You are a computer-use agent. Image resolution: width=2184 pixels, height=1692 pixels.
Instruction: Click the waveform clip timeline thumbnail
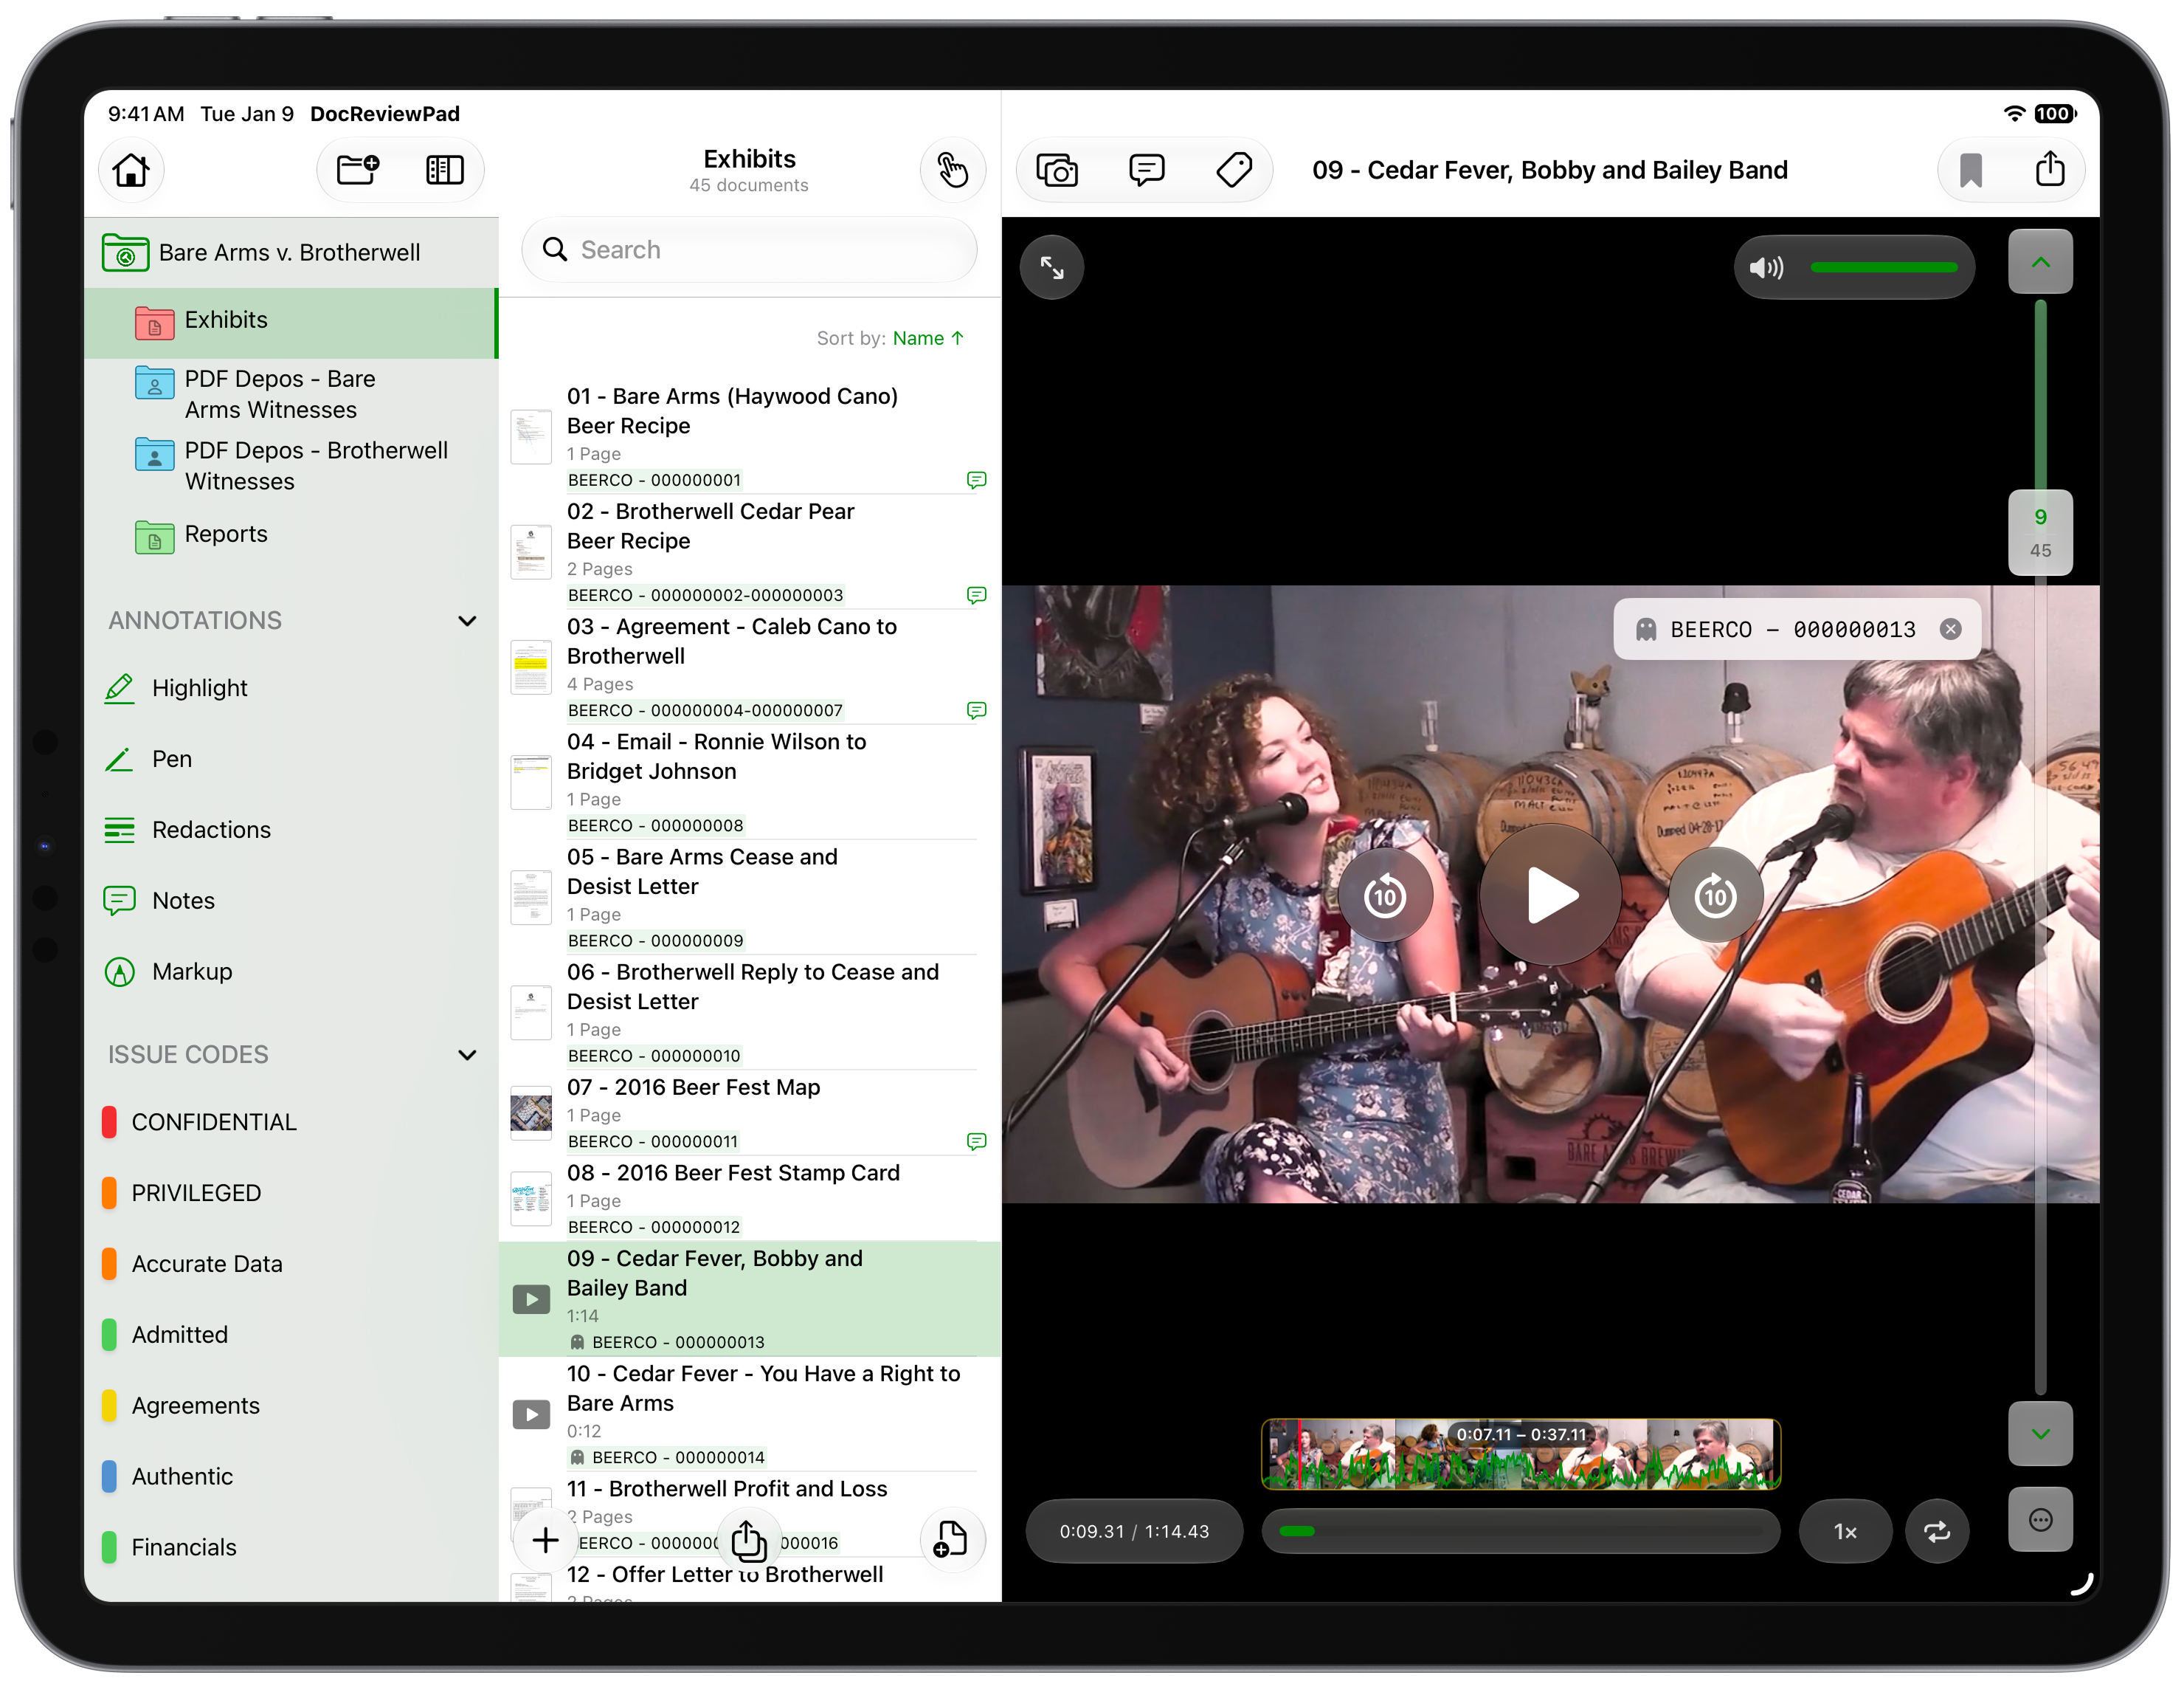coord(1520,1454)
